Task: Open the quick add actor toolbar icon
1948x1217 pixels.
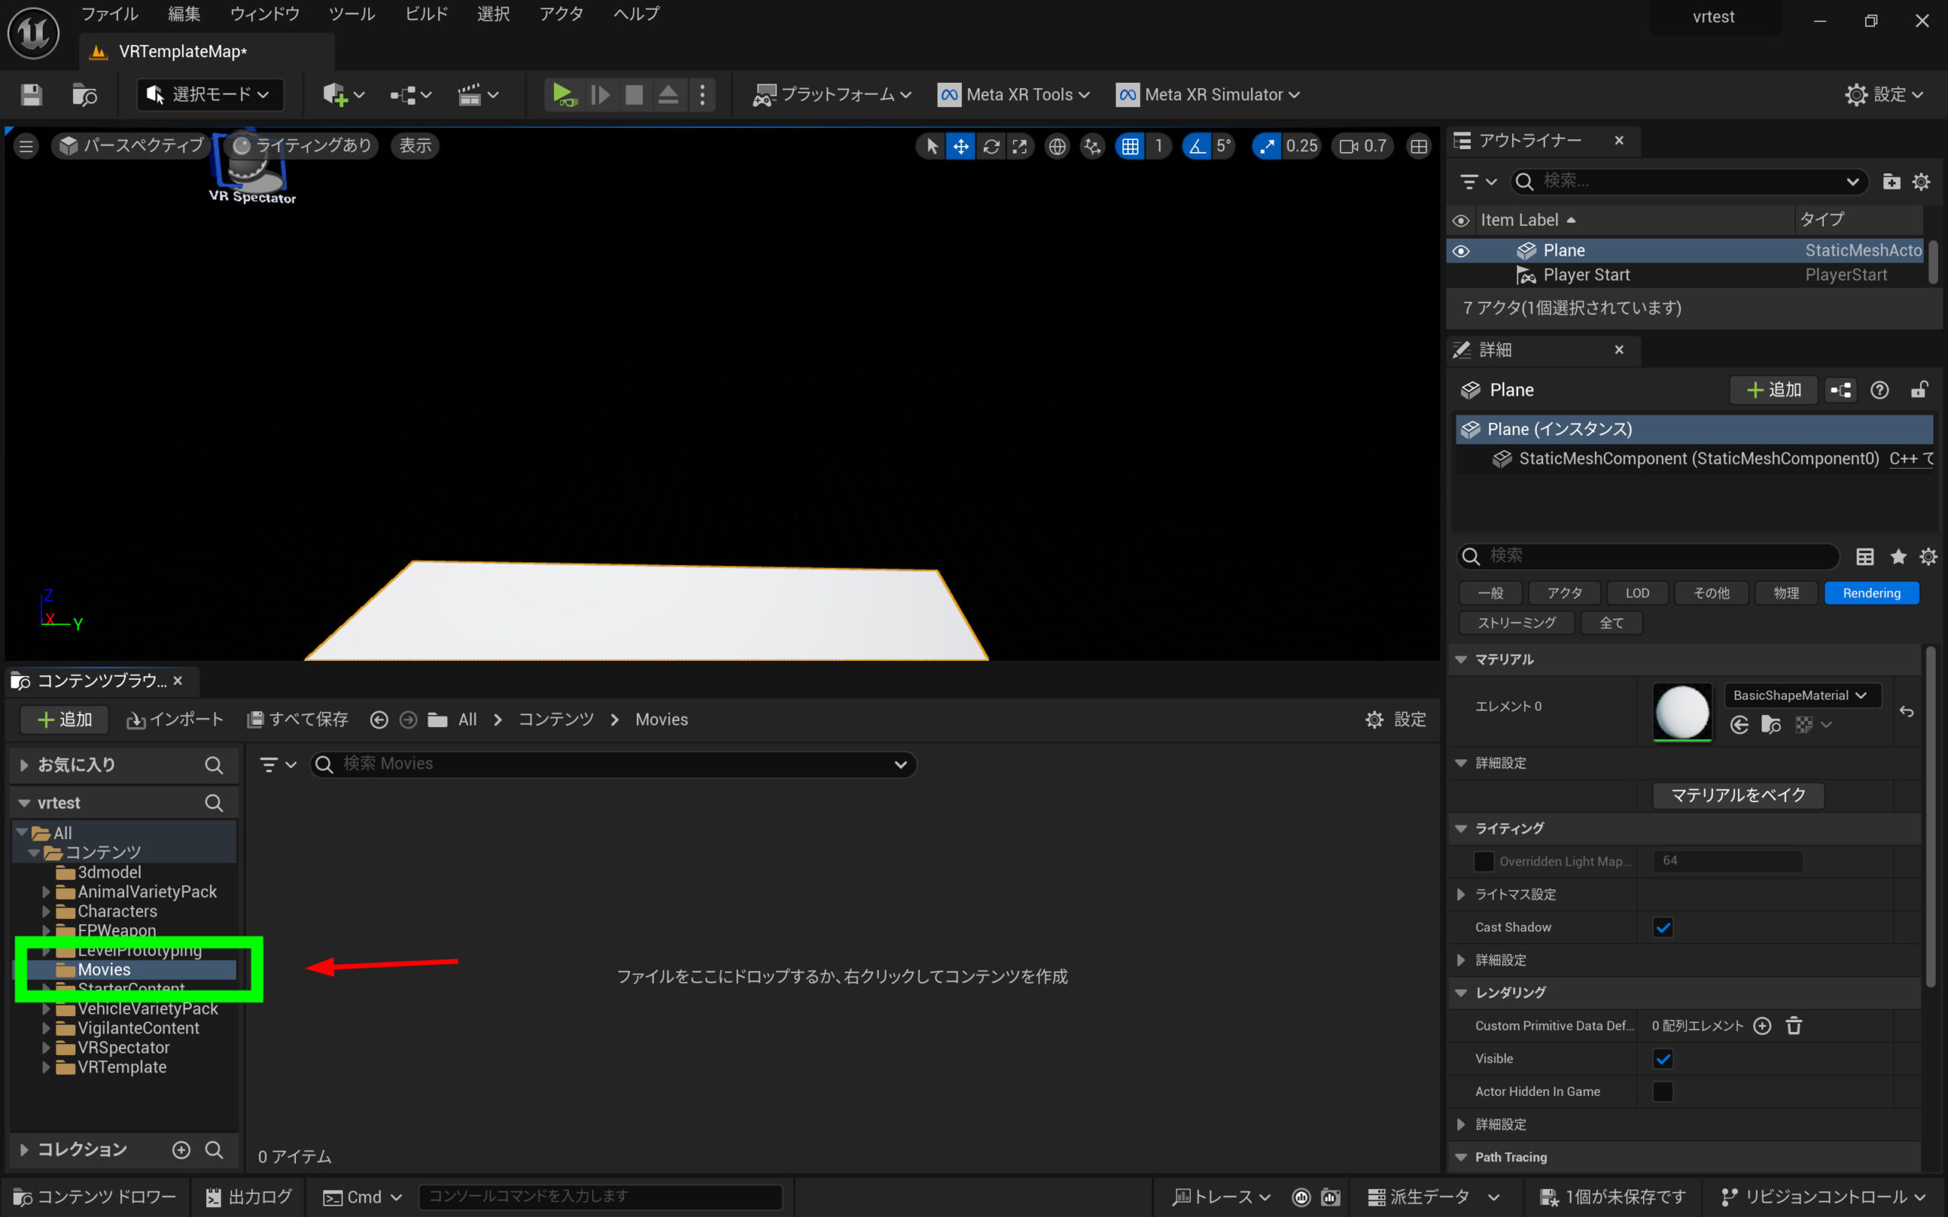Action: coord(335,95)
